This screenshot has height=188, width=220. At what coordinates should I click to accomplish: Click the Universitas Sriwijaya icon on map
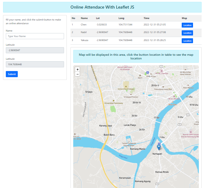[126, 87]
